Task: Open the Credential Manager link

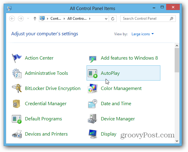Action: pyautogui.click(x=46, y=104)
